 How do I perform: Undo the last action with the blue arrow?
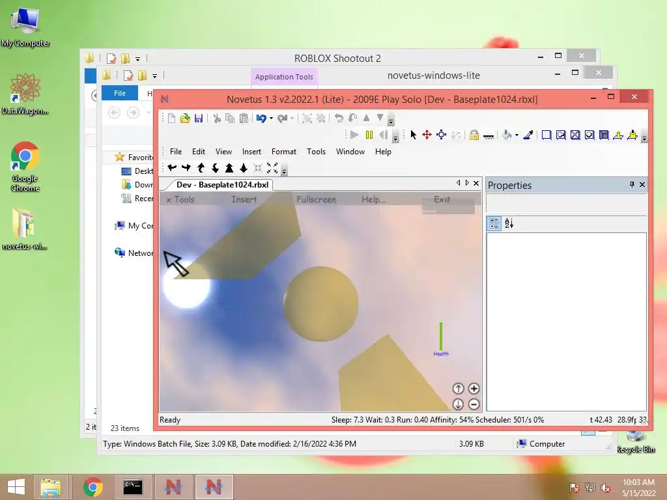pyautogui.click(x=261, y=118)
